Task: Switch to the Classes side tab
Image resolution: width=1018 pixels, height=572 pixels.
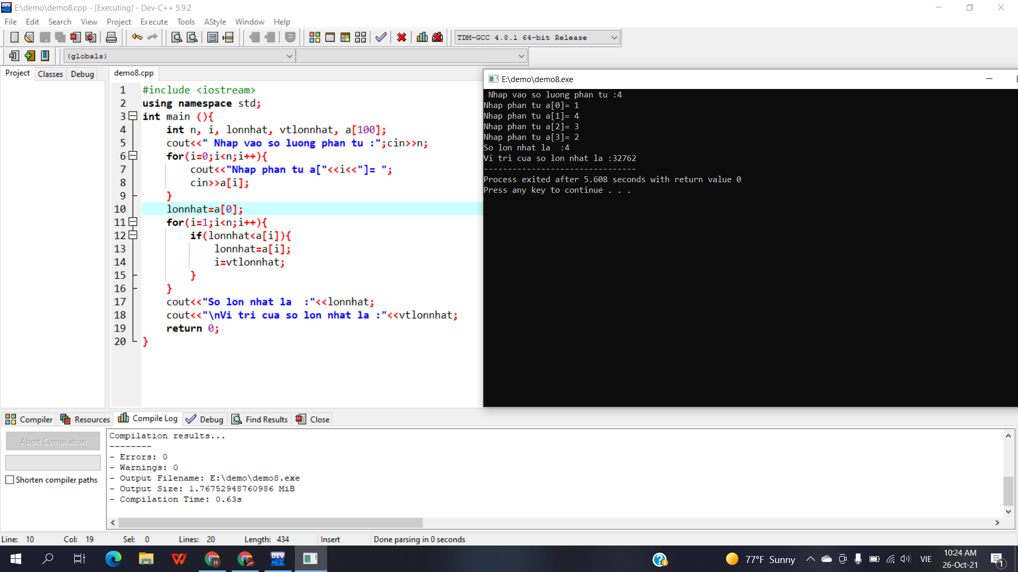Action: (50, 74)
